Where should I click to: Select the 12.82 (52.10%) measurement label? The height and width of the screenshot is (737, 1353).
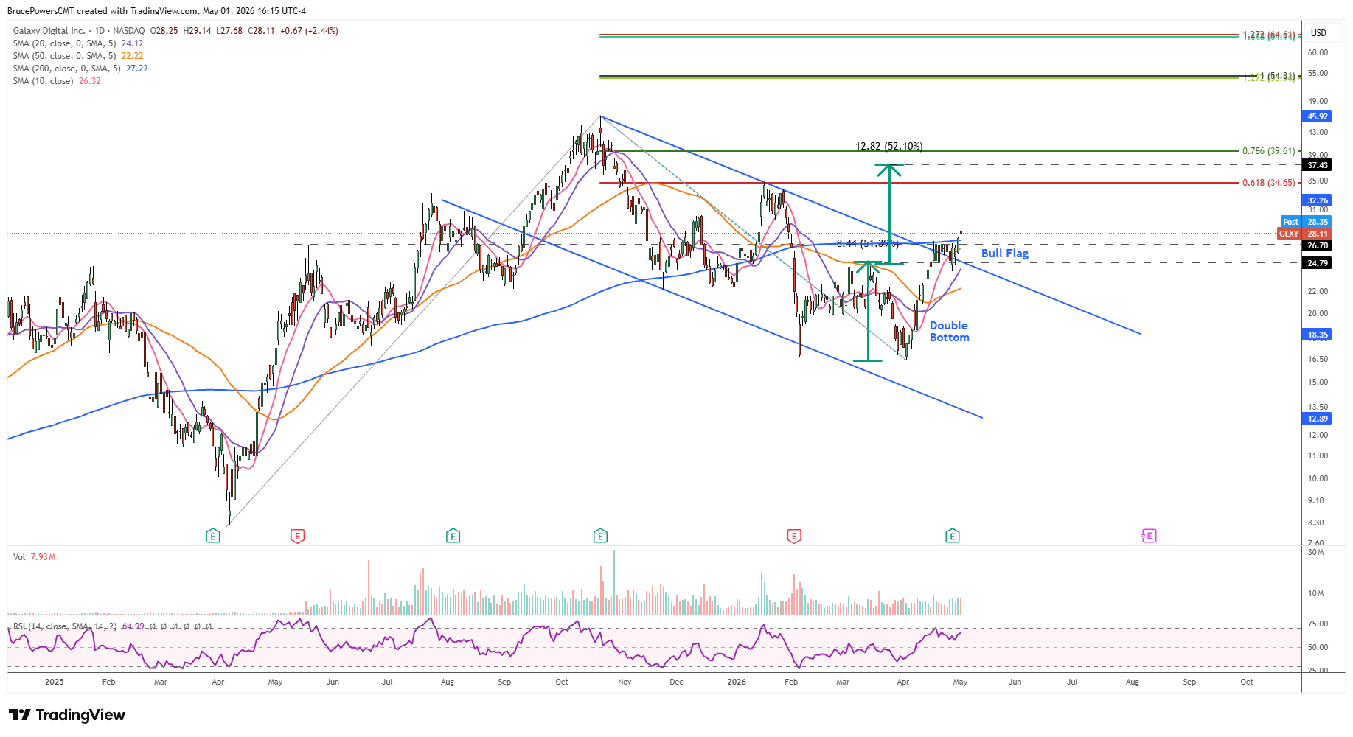[888, 146]
